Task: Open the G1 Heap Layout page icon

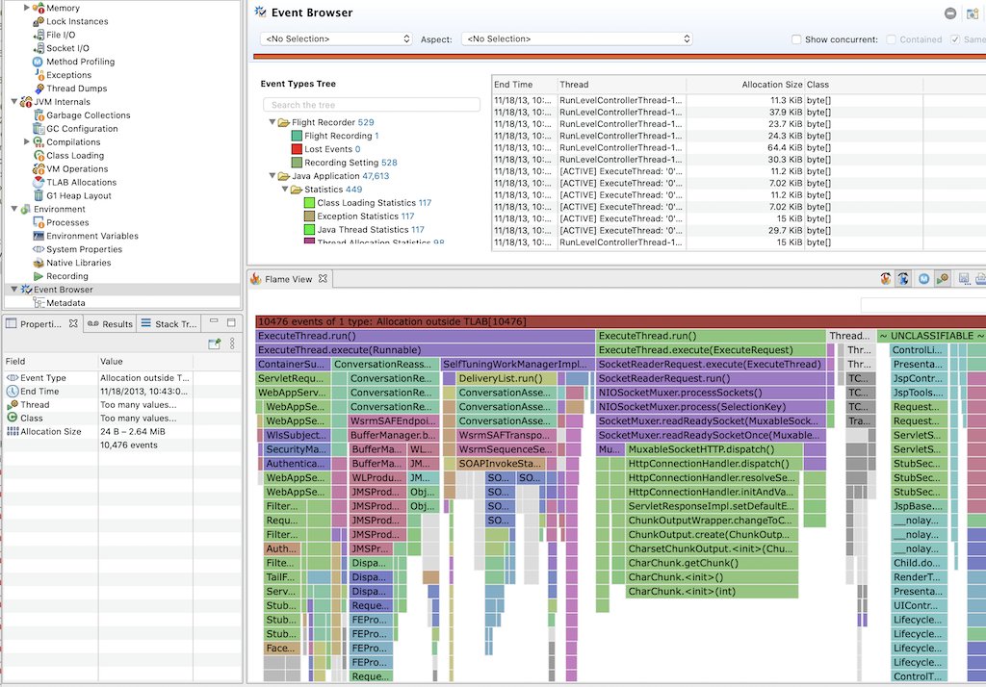Action: tap(39, 195)
